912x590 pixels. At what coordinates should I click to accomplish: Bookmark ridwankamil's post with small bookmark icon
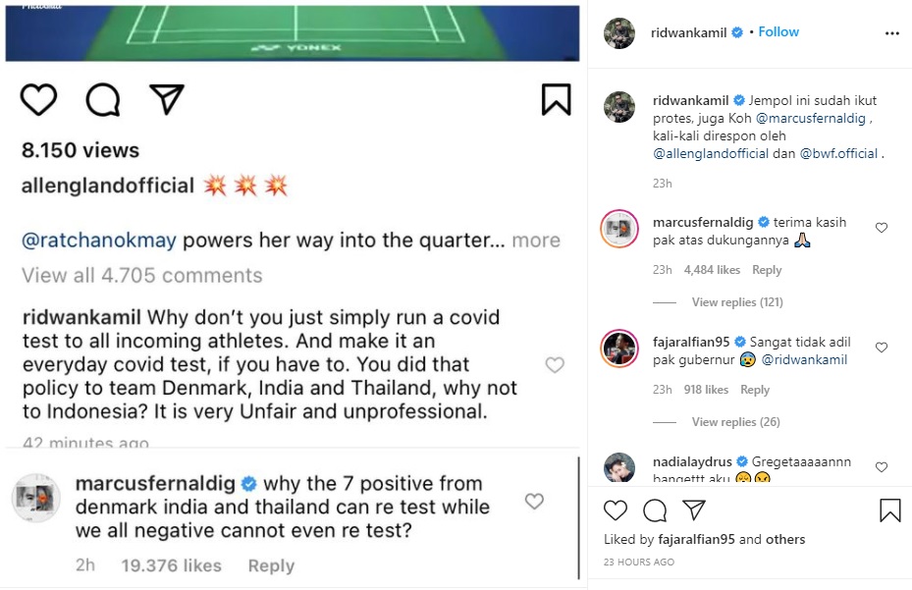(889, 510)
